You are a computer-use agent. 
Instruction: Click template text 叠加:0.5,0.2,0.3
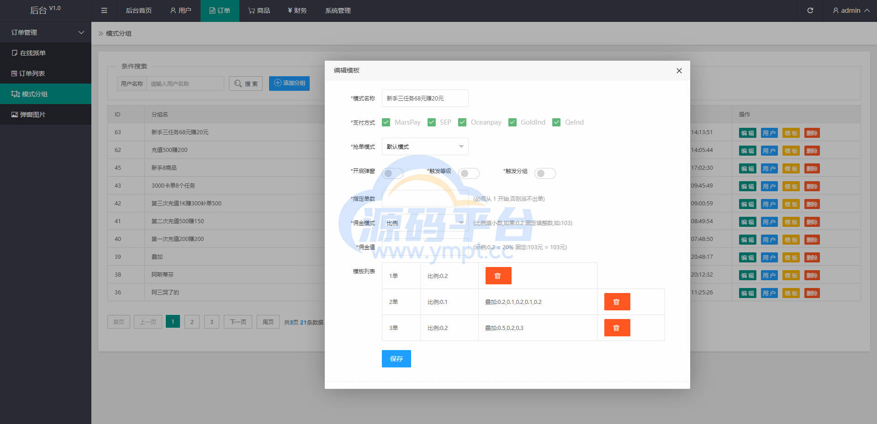pos(504,328)
